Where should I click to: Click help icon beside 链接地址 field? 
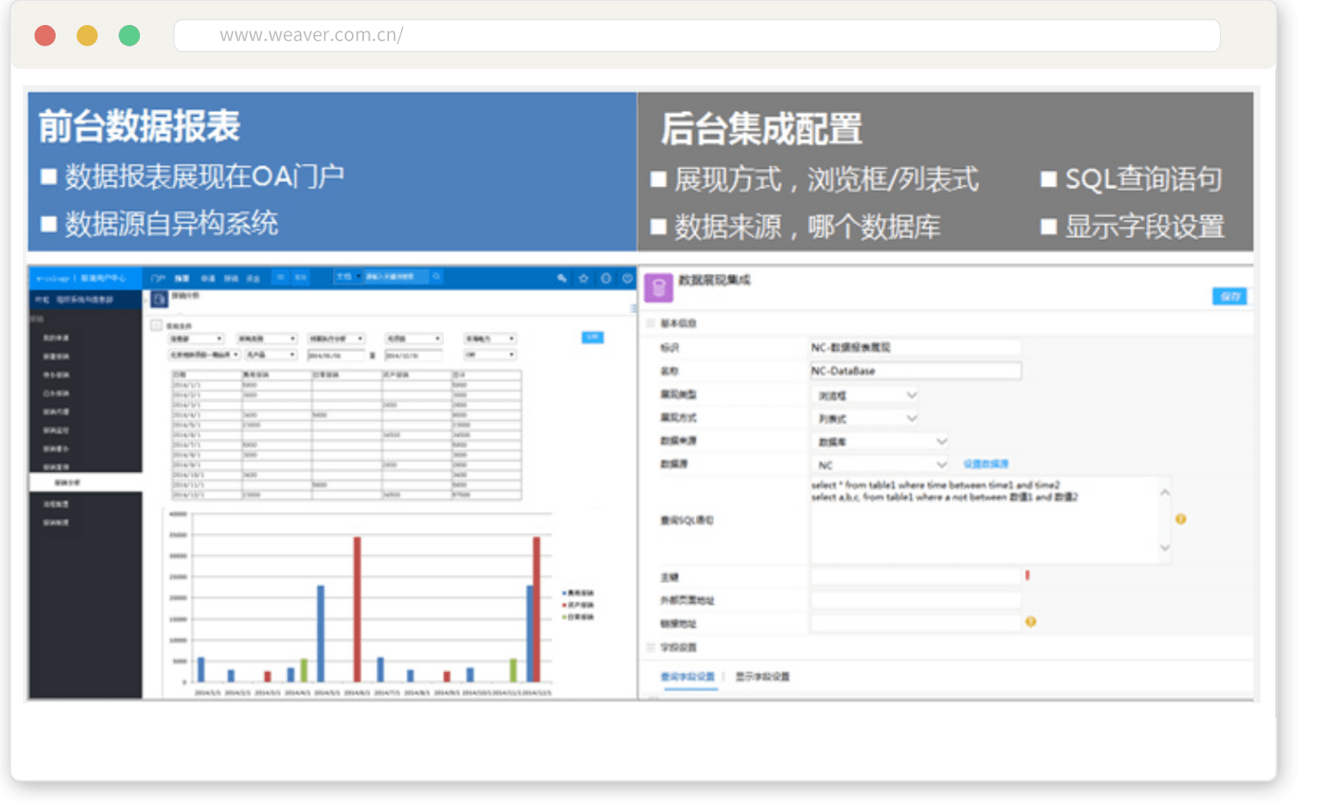[x=1030, y=622]
